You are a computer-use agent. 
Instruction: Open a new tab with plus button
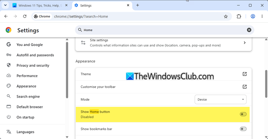click(137, 5)
